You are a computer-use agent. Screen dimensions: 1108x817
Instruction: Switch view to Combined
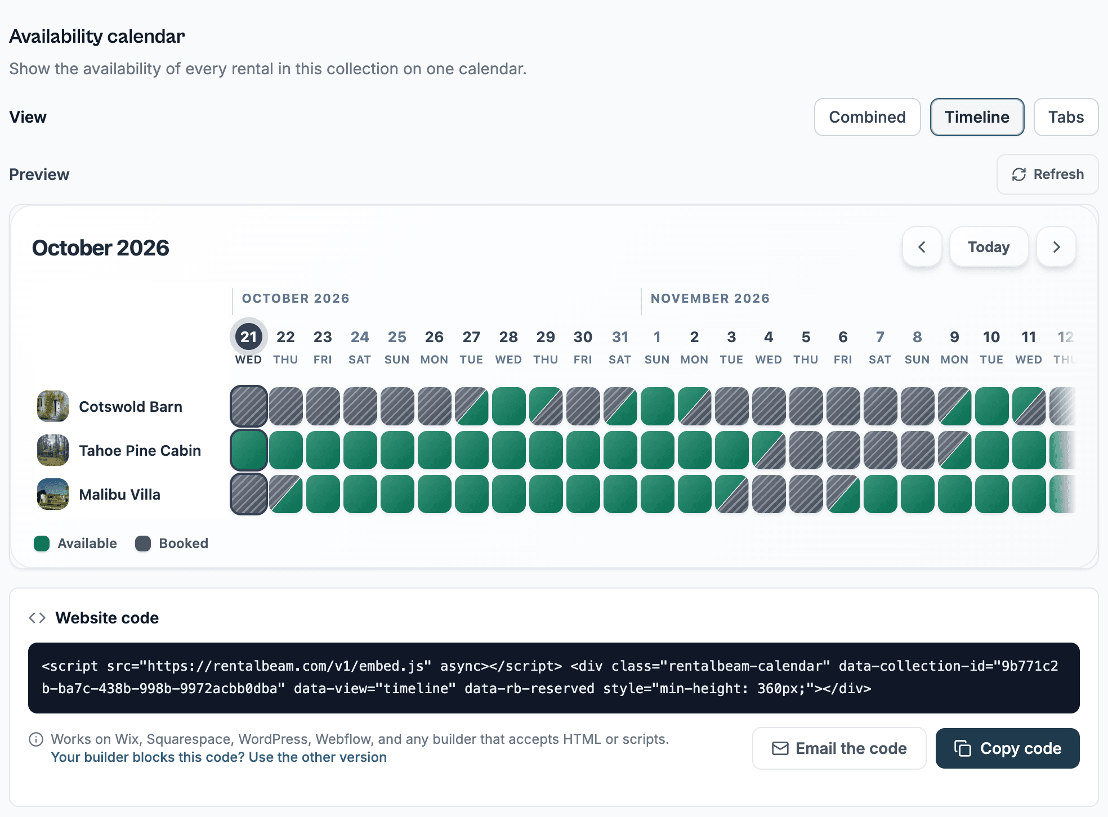pos(867,117)
